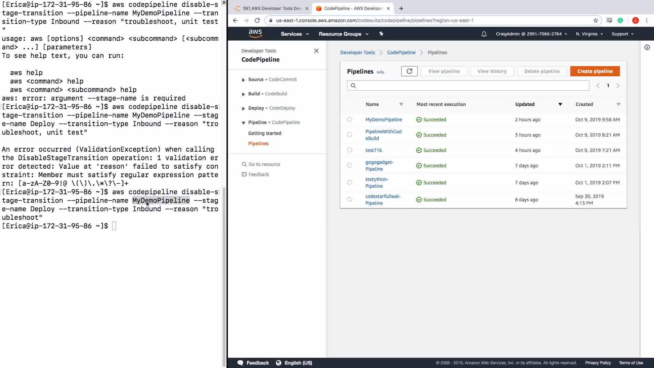Select the MyDemoPipeline radio button
The image size is (654, 368).
(x=349, y=120)
